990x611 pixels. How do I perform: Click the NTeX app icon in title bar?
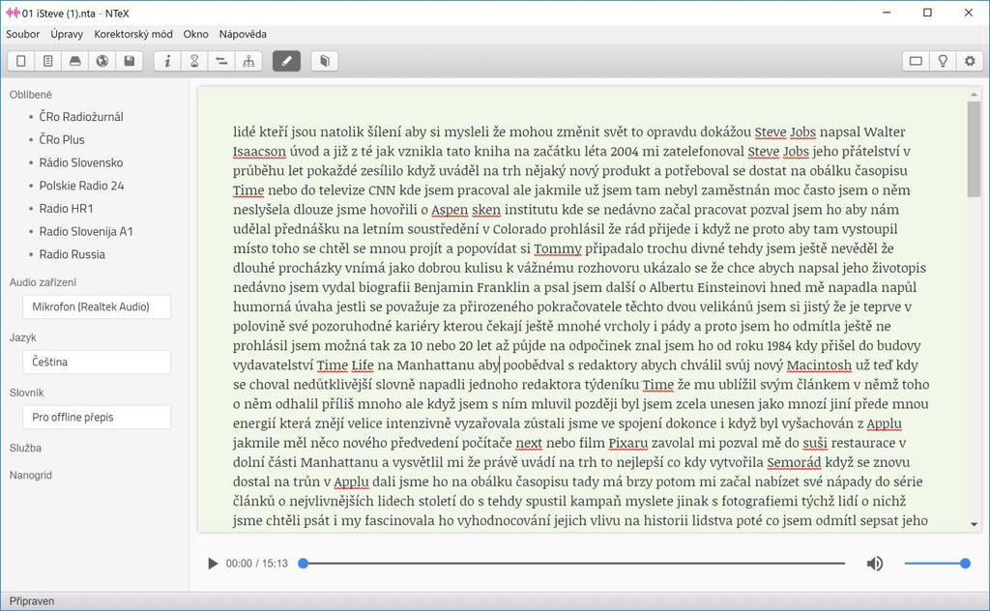[13, 13]
